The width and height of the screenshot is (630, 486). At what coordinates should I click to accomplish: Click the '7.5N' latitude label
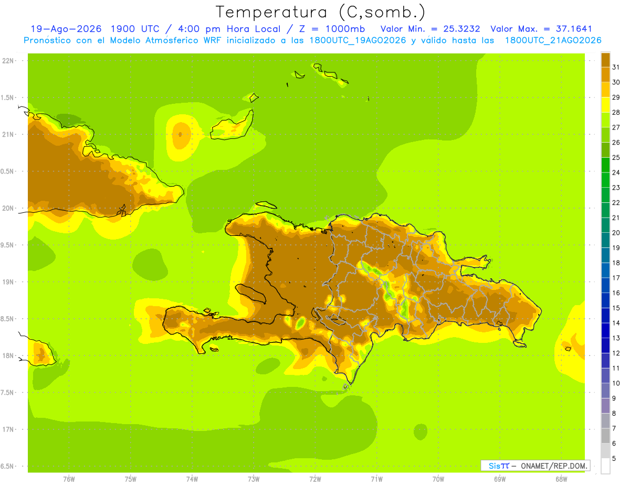[8, 393]
